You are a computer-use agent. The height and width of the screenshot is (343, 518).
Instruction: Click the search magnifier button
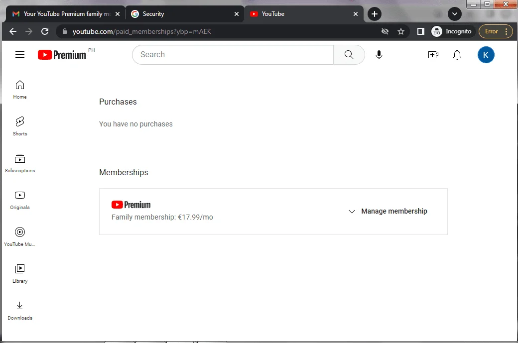point(349,54)
